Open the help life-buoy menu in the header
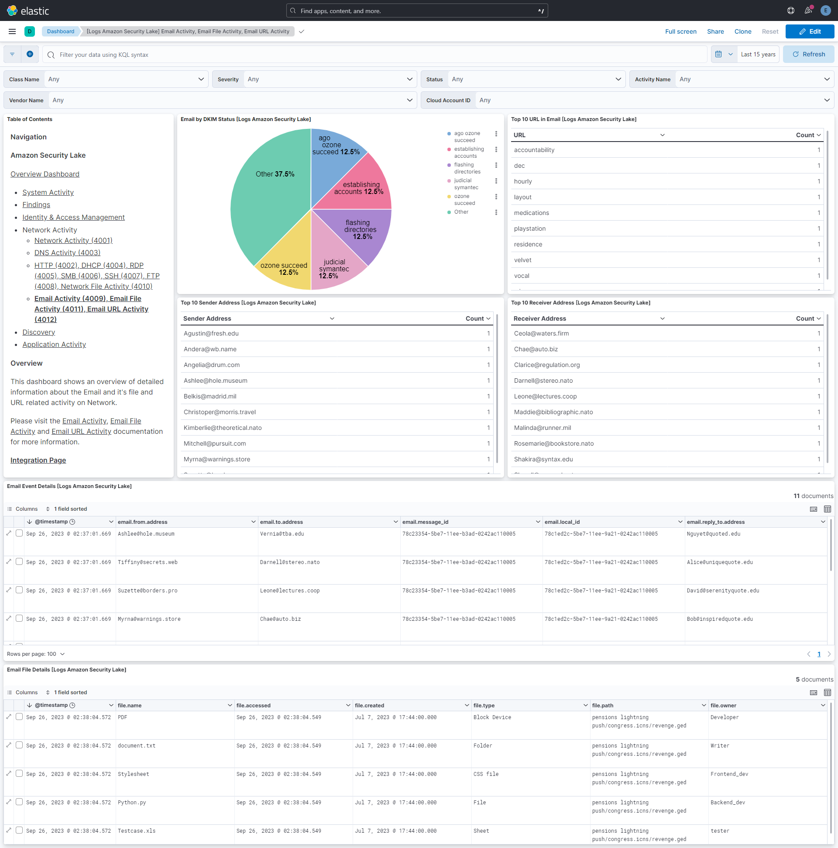The image size is (838, 848). click(x=791, y=10)
